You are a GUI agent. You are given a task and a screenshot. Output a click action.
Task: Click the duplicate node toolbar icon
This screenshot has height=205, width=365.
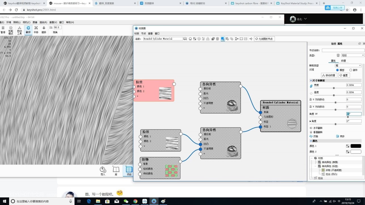tap(213, 39)
